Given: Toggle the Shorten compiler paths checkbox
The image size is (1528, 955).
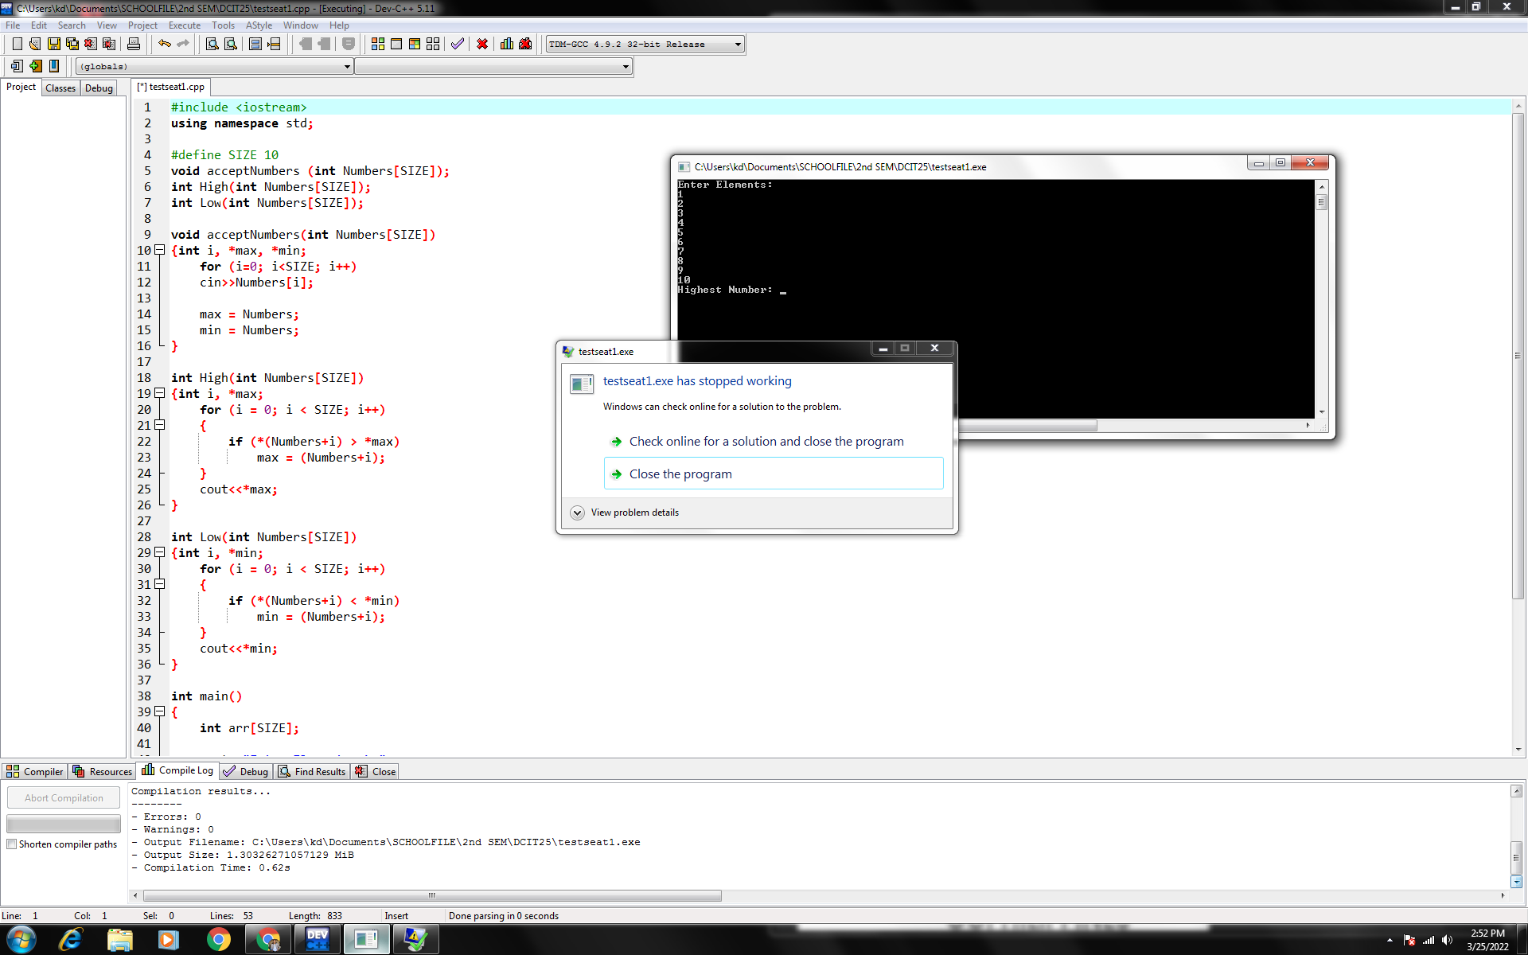Looking at the screenshot, I should tap(12, 844).
